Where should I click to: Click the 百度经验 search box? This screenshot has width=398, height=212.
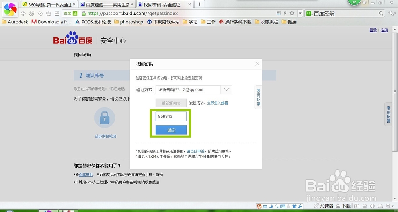coord(345,14)
